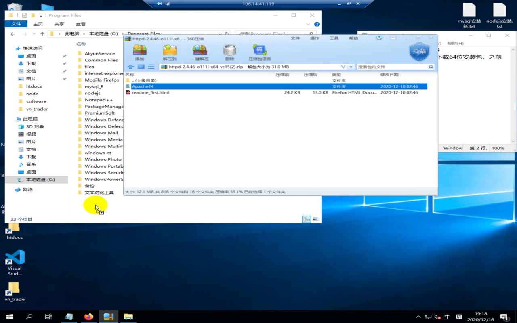Screen dimensions: 517x323
Task: Select htdocs in the navigation pane
Action: (34, 86)
